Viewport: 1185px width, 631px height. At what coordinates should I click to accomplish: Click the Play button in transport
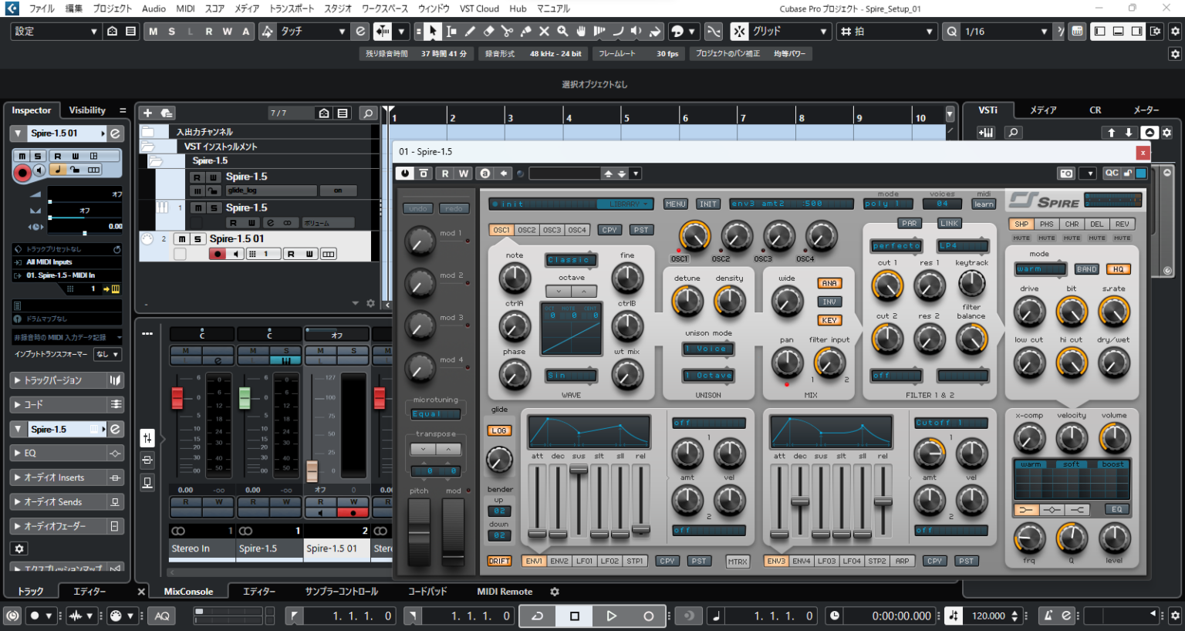611,616
